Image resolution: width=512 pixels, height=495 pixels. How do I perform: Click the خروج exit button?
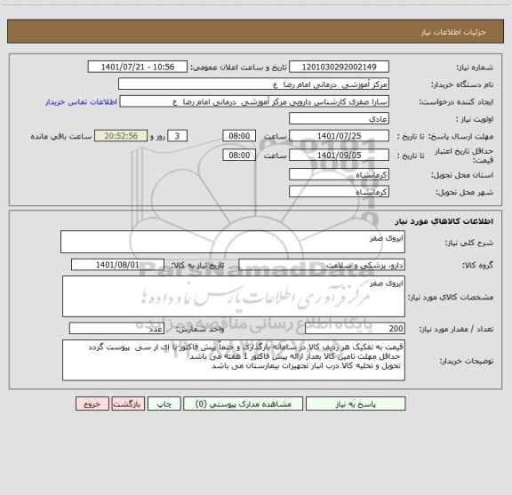tap(92, 403)
